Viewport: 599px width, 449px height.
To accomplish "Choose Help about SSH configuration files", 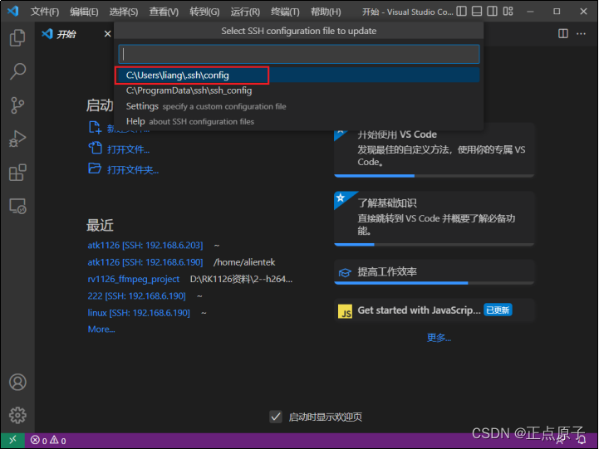I will [x=299, y=121].
